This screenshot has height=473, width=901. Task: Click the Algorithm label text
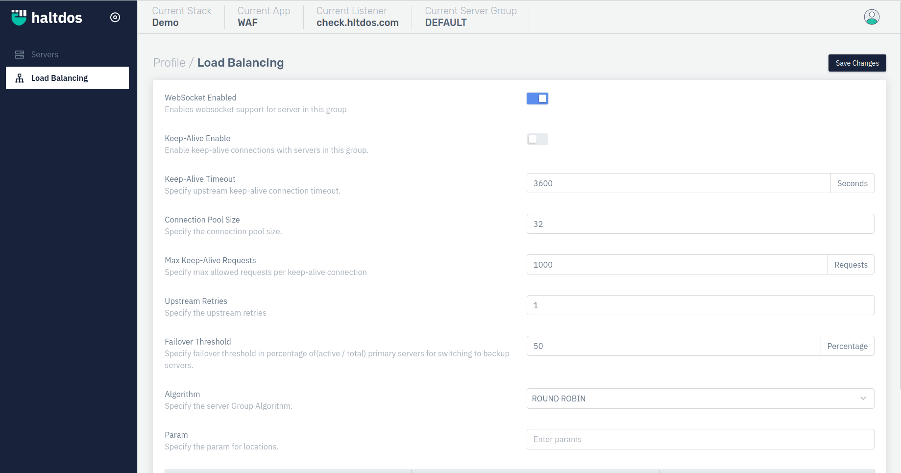click(182, 394)
